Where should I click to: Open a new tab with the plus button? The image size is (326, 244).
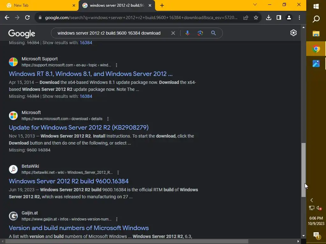[x=162, y=5]
